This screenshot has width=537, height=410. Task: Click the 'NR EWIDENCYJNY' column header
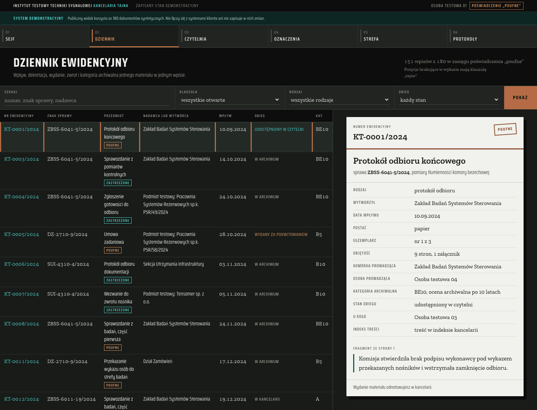[x=19, y=116]
